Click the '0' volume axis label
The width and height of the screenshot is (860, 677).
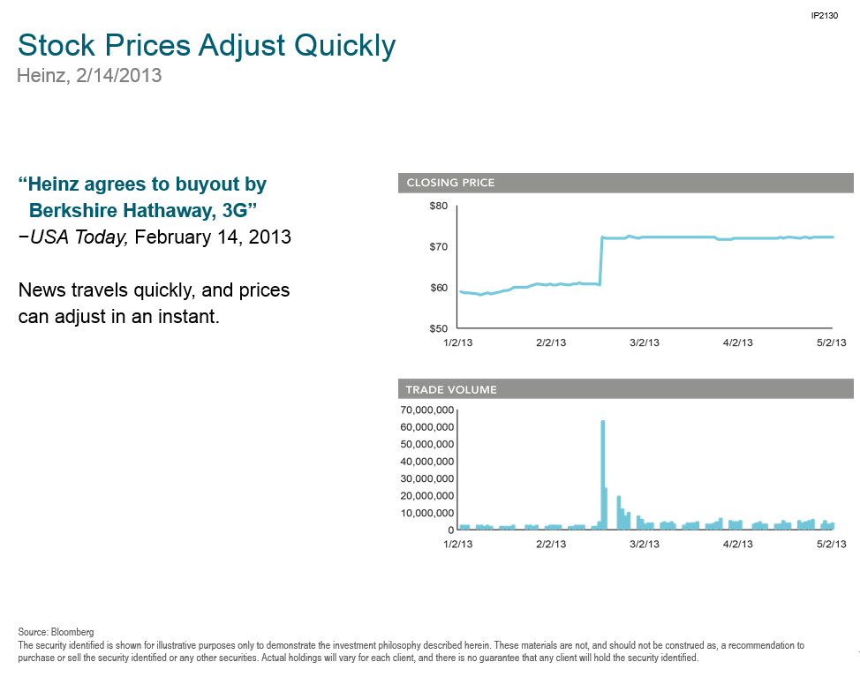pos(451,530)
